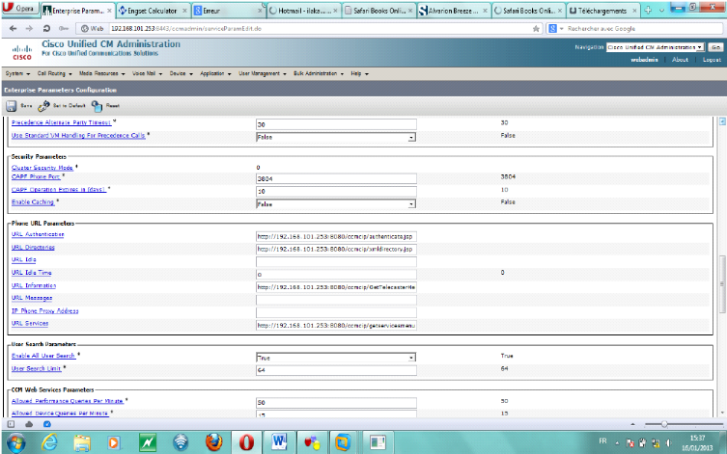727x454 pixels.
Task: Open Windows Explorer folder in taskbar
Action: (x=82, y=442)
